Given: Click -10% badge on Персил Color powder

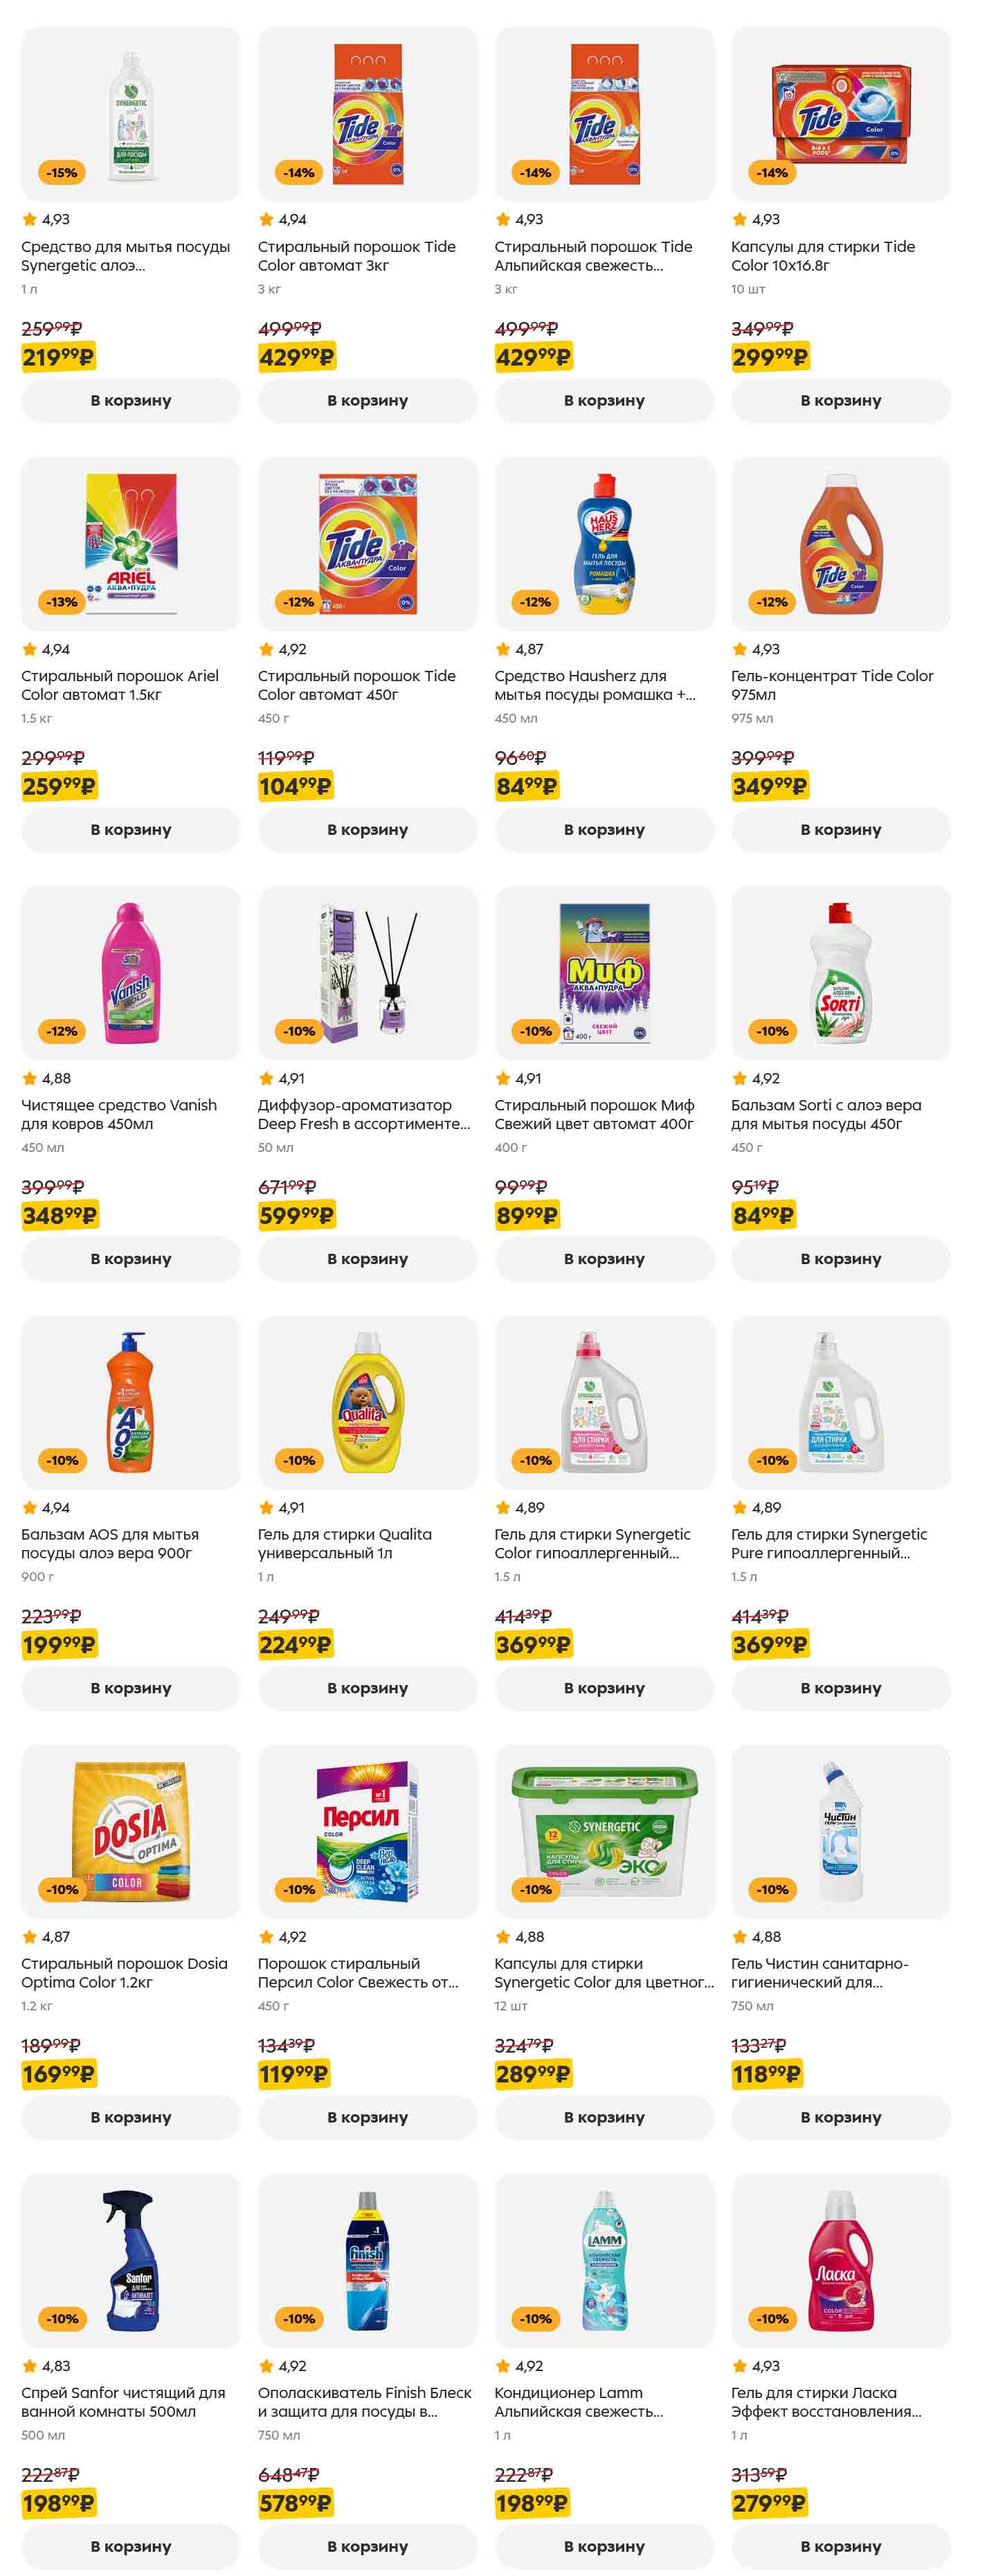Looking at the screenshot, I should coord(298,1889).
